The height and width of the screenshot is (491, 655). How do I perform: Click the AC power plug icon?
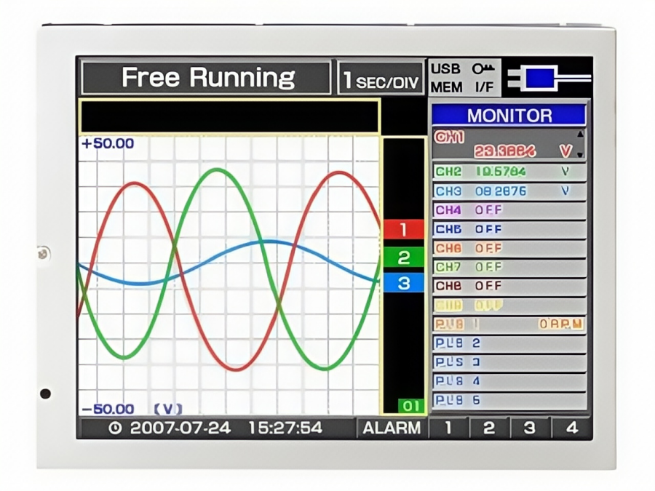pos(547,78)
